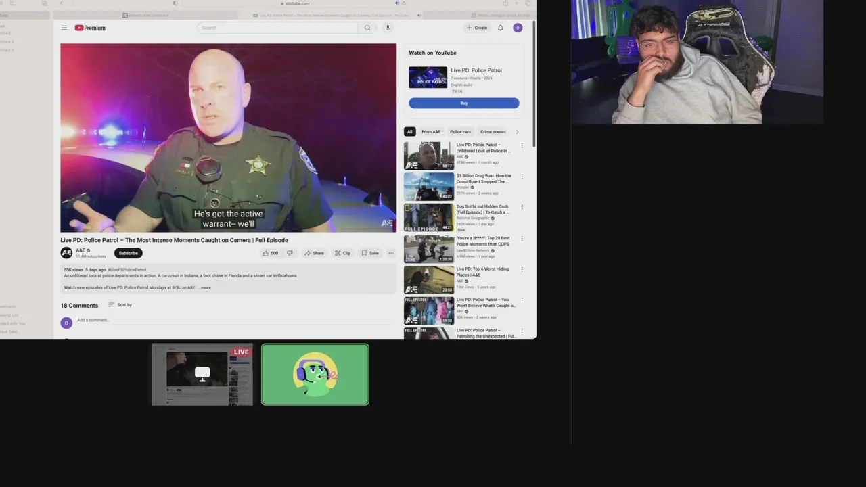Open the notifications bell

tap(501, 28)
